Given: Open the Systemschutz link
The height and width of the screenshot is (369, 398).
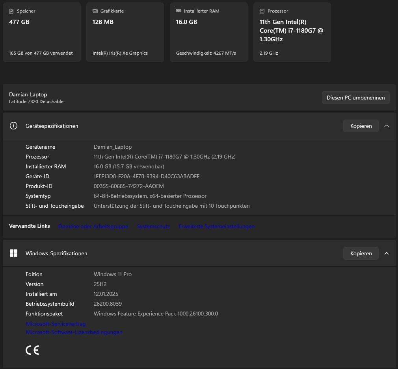Looking at the screenshot, I should click(153, 226).
